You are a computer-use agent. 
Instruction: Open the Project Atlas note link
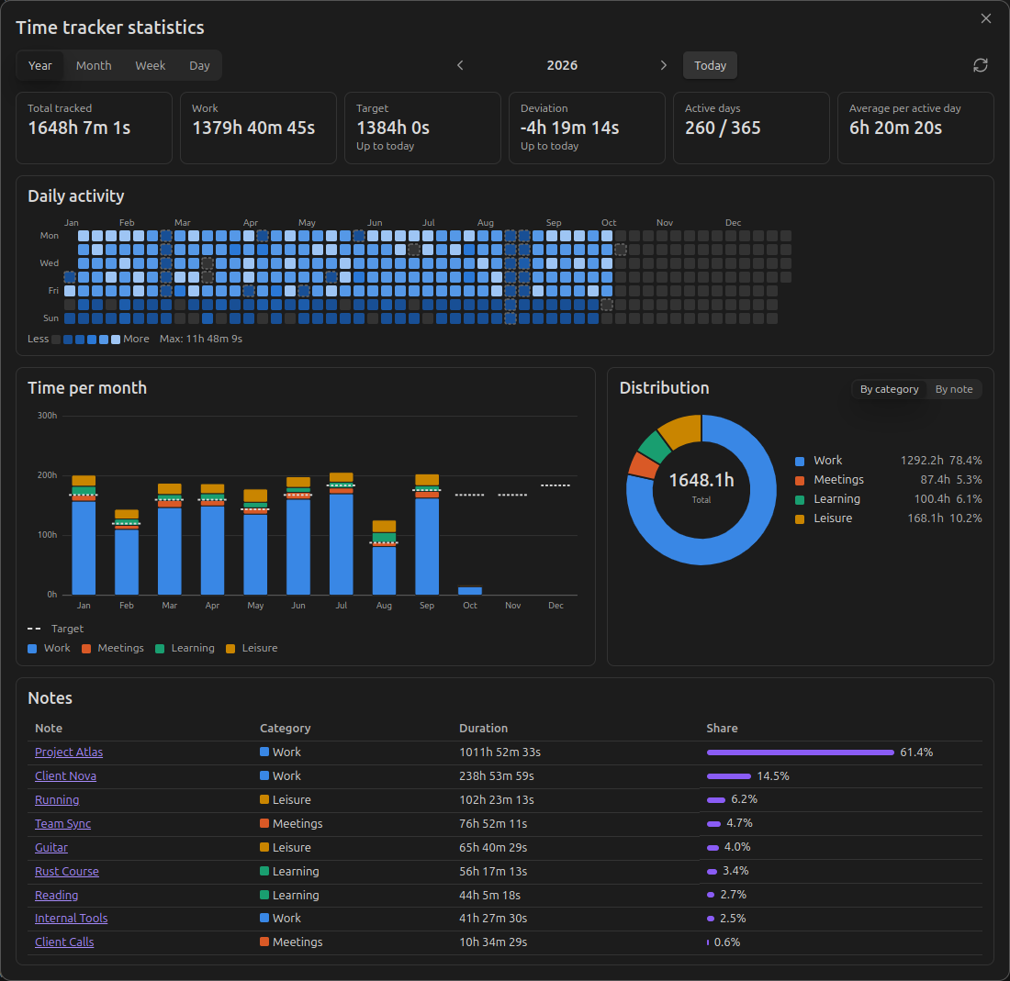coord(69,752)
